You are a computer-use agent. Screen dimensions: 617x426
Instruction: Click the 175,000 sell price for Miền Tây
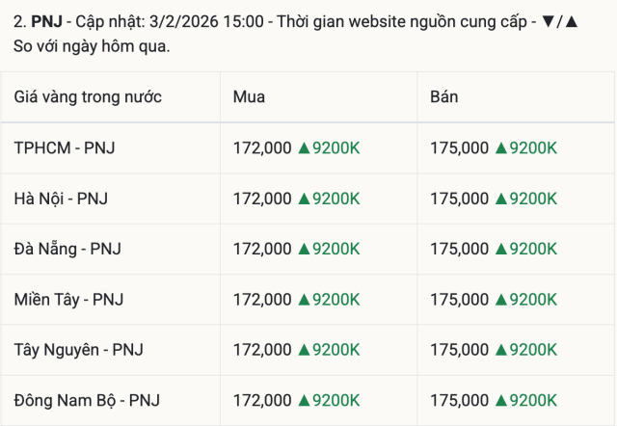pyautogui.click(x=459, y=299)
